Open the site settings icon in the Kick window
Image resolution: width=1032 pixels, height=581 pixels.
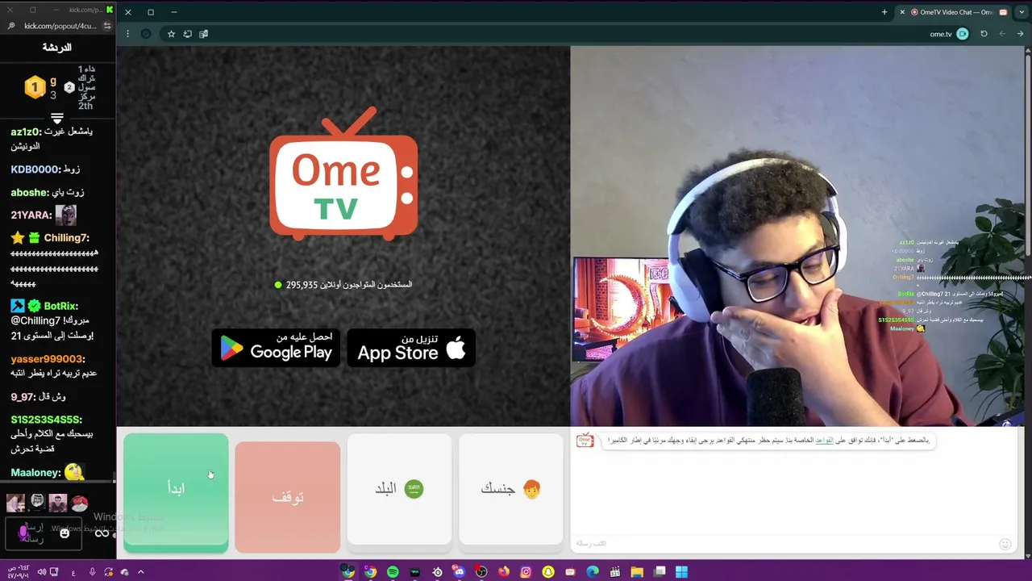point(107,26)
